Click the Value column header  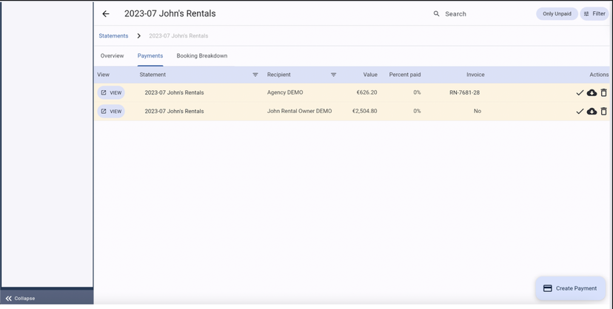[x=370, y=75]
